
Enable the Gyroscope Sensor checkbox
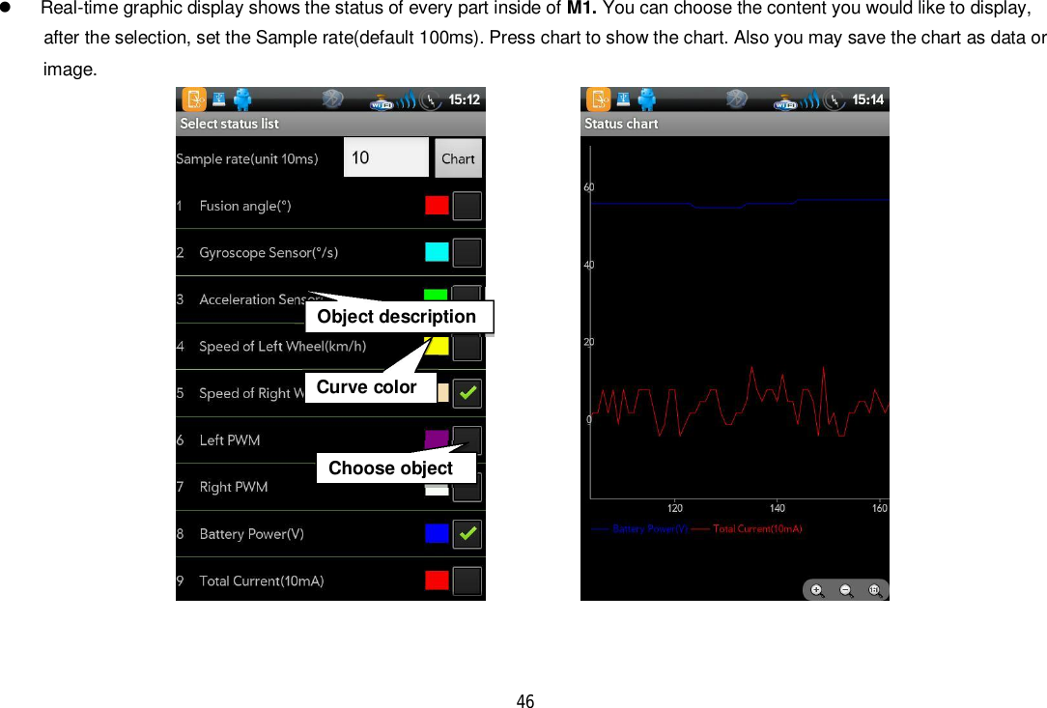coord(467,252)
